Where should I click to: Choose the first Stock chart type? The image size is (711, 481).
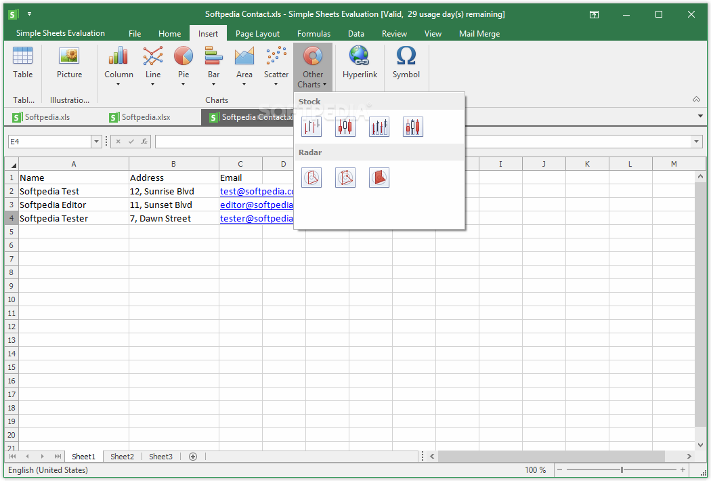tap(311, 127)
